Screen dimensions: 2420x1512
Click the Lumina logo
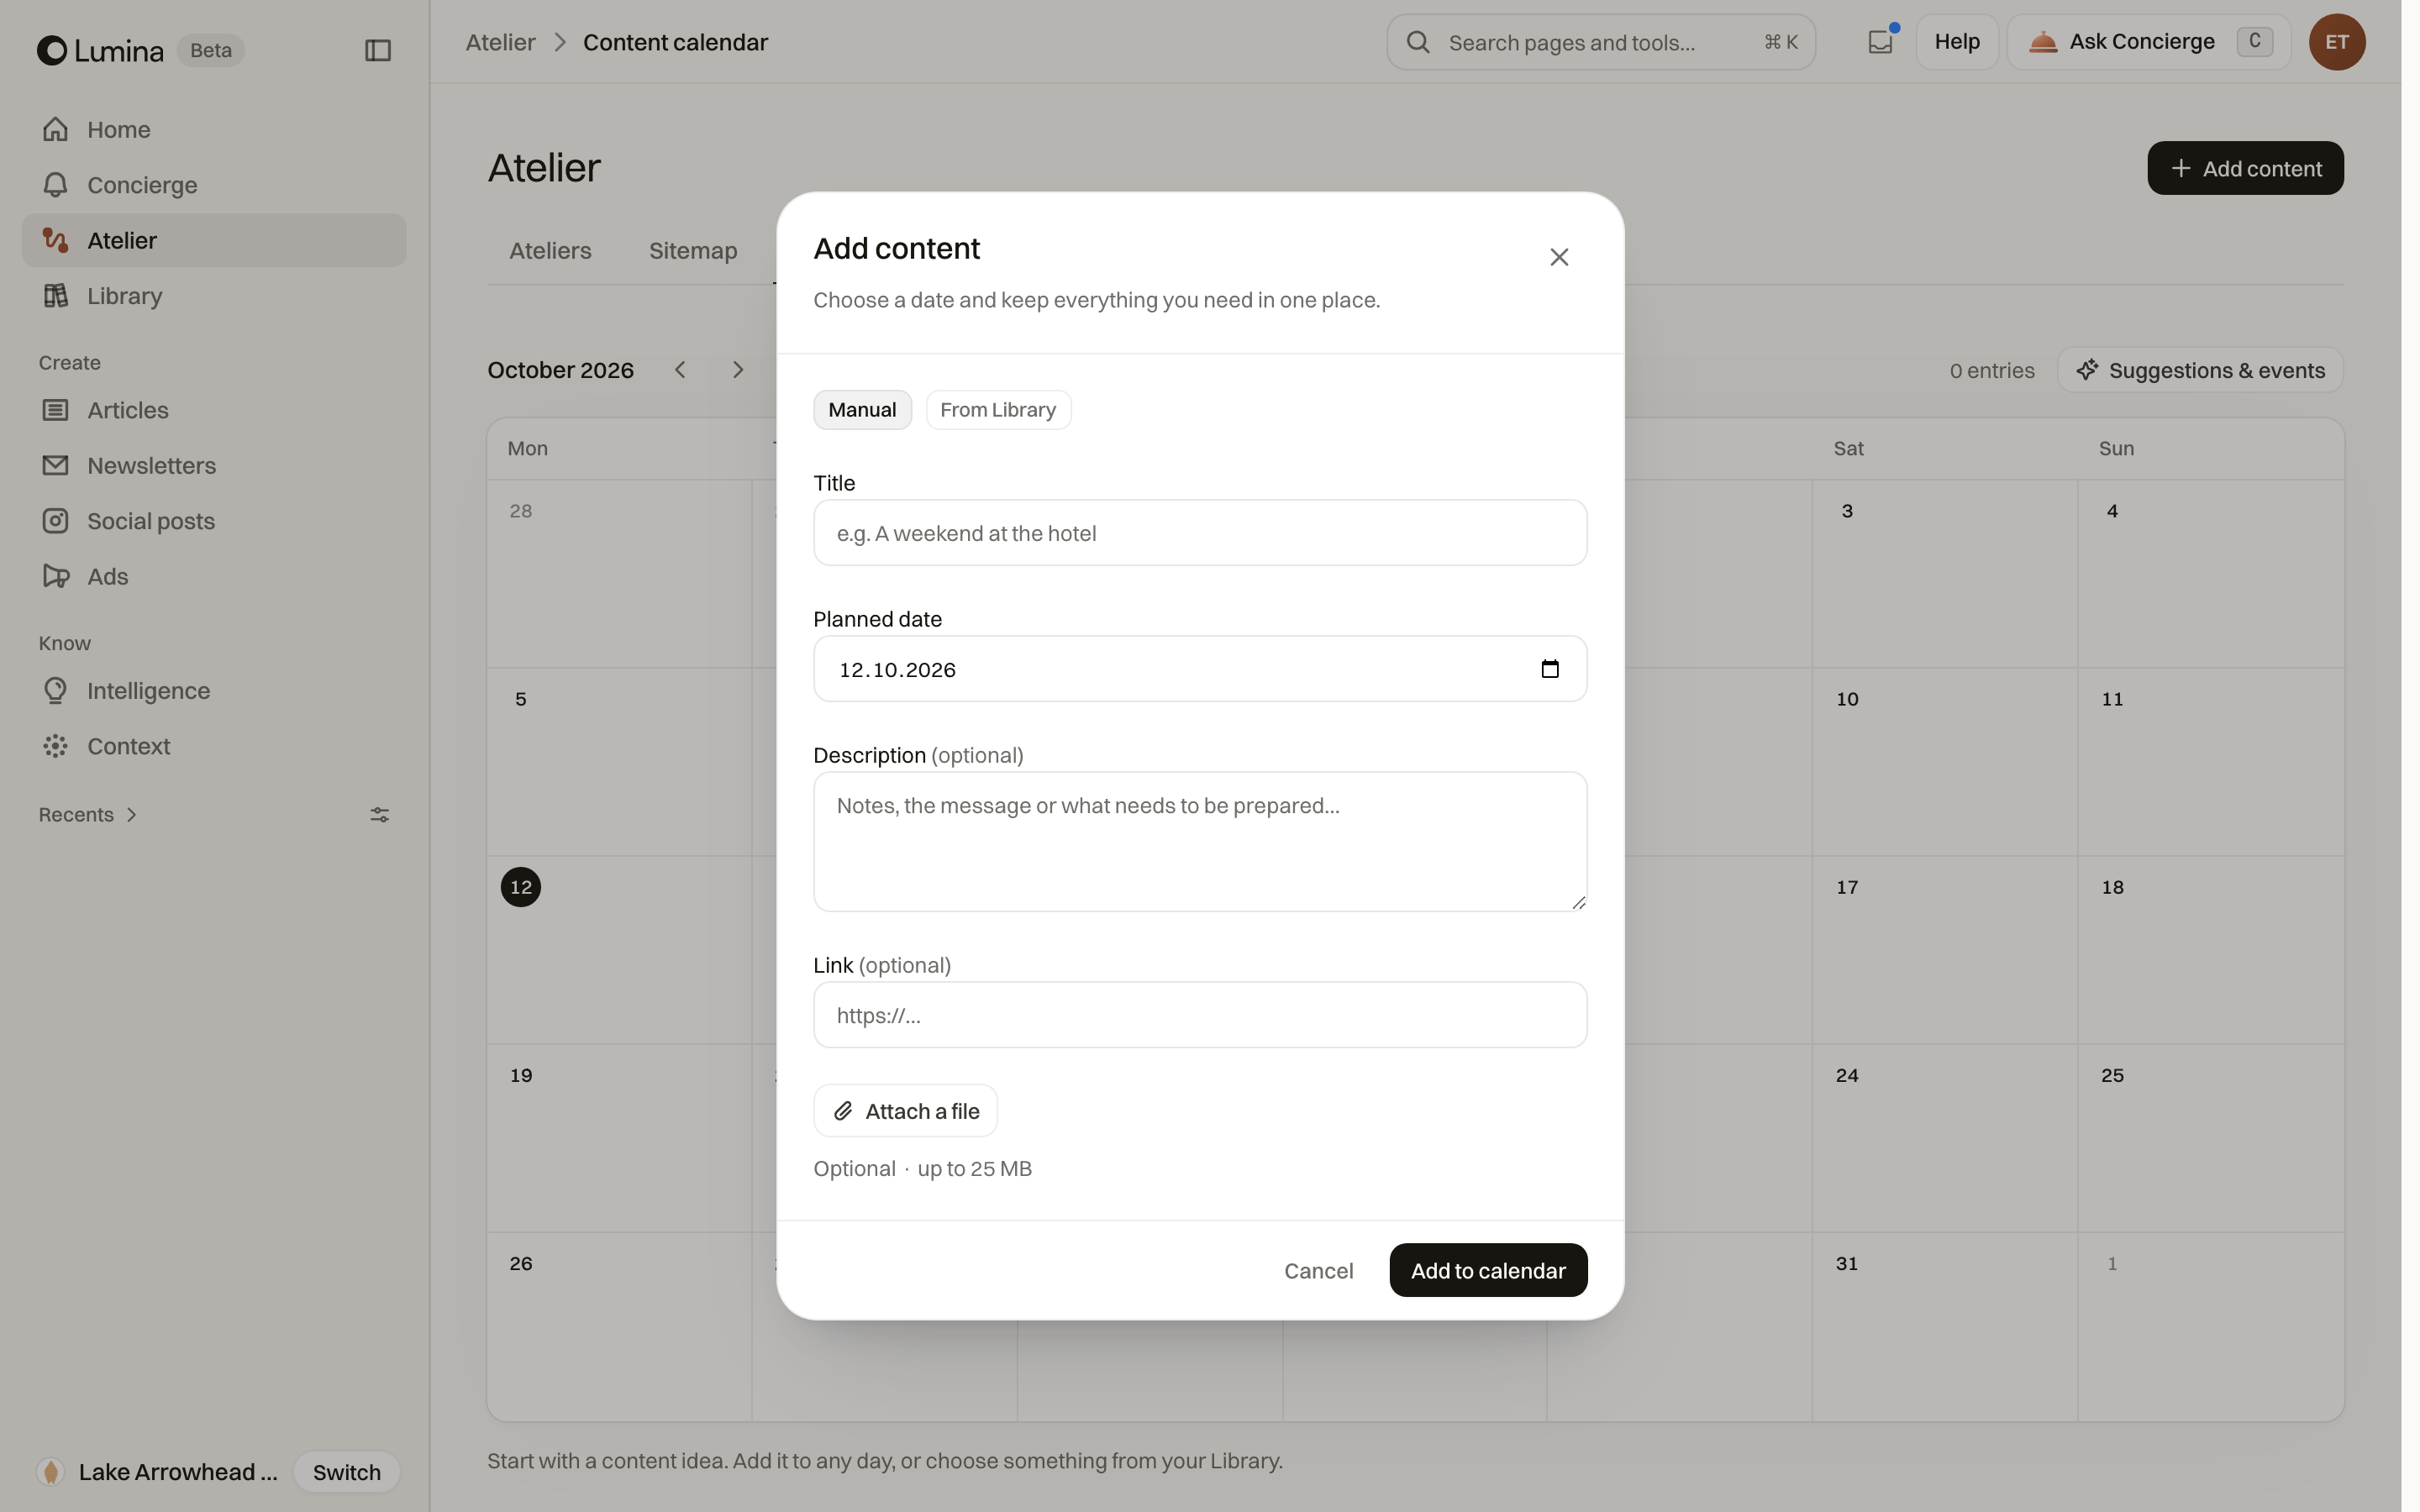[x=100, y=50]
